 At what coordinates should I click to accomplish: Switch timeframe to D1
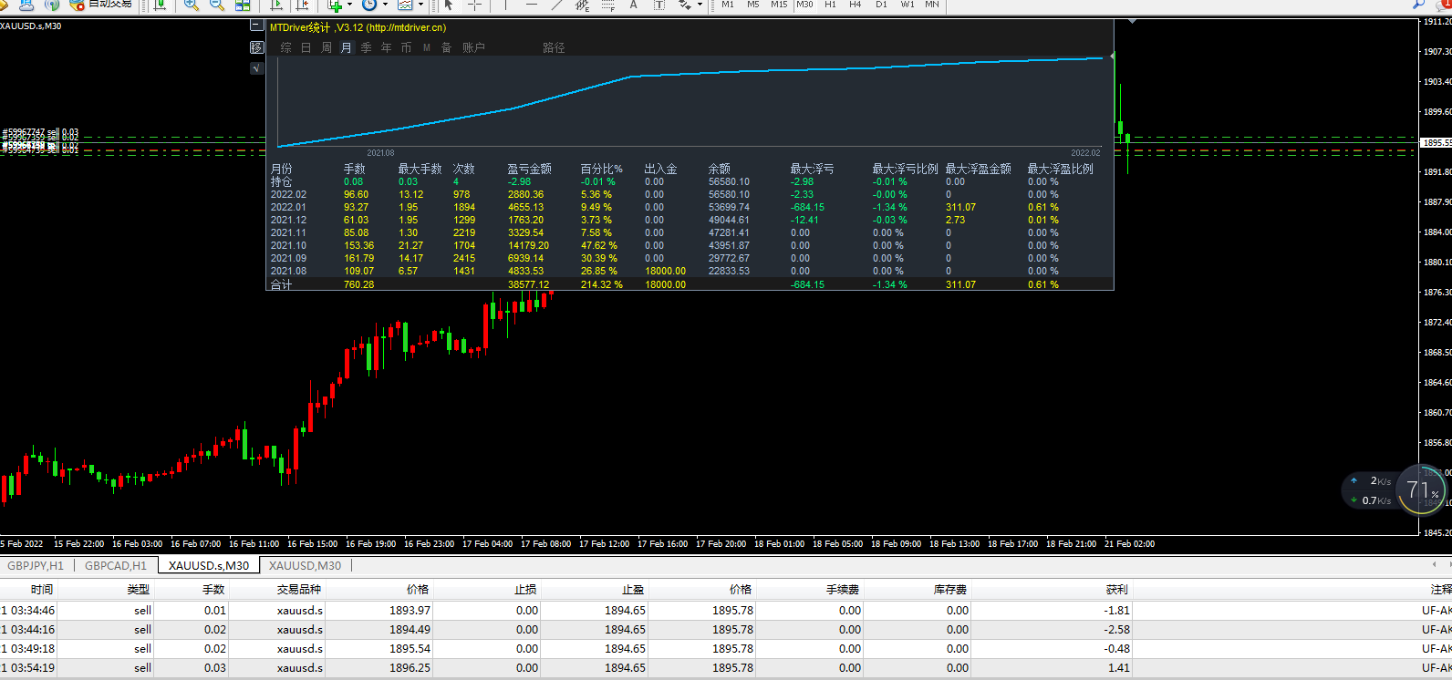(x=881, y=5)
